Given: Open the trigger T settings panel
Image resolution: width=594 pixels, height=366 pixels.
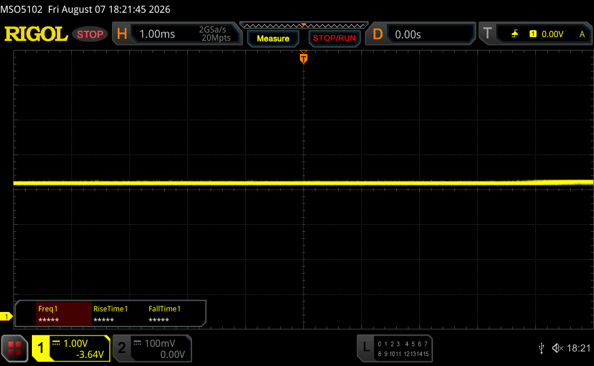Looking at the screenshot, I should click(535, 34).
